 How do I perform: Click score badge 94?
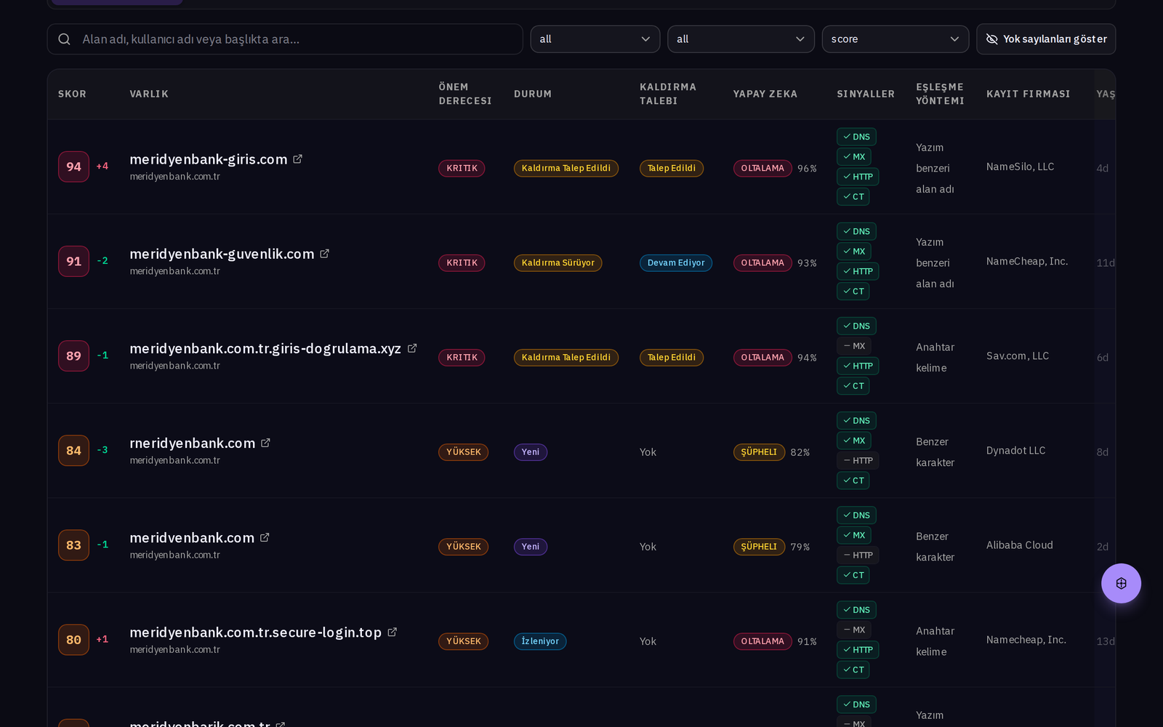point(73,166)
